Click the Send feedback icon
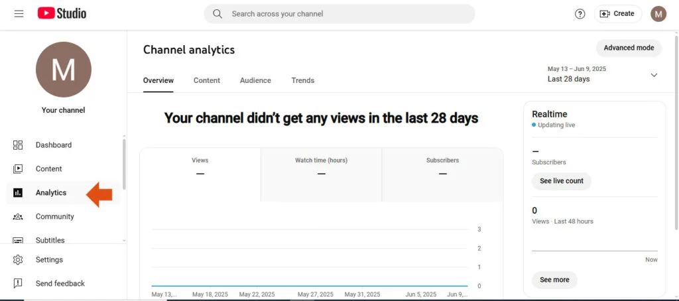Image resolution: width=679 pixels, height=301 pixels. coord(18,284)
